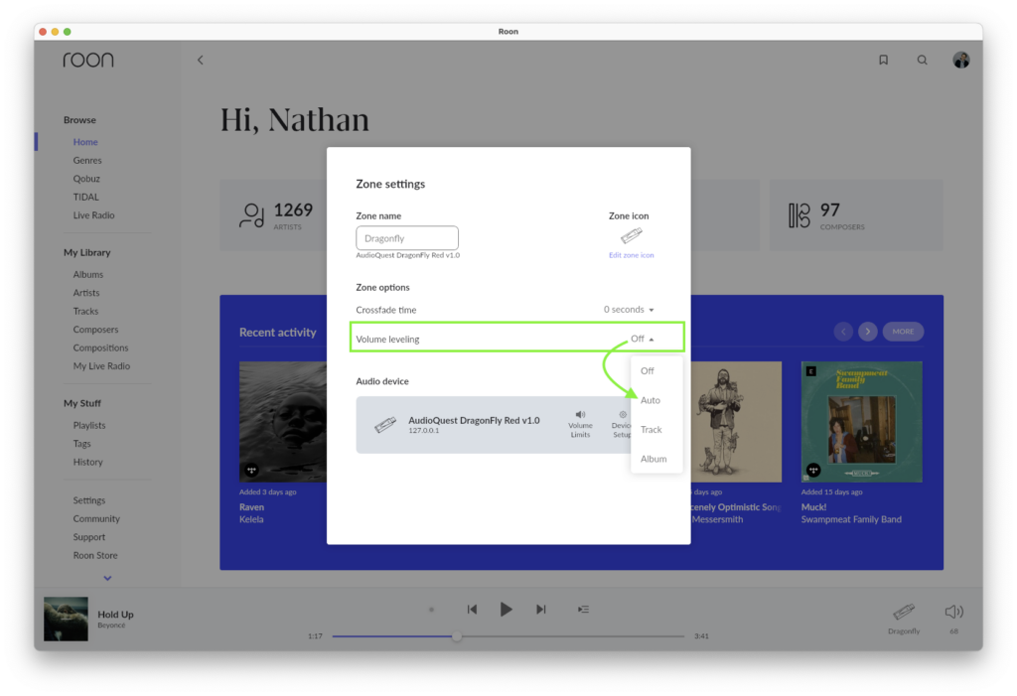The height and width of the screenshot is (696, 1017).
Task: Choose Album volume leveling
Action: tap(654, 459)
